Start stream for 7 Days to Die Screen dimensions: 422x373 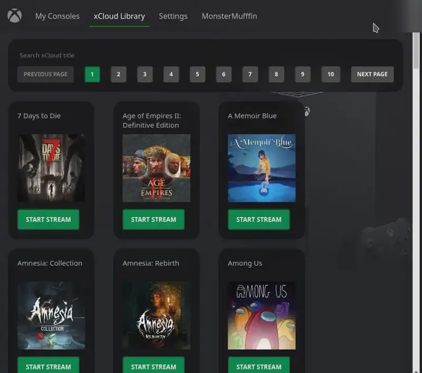coord(48,219)
